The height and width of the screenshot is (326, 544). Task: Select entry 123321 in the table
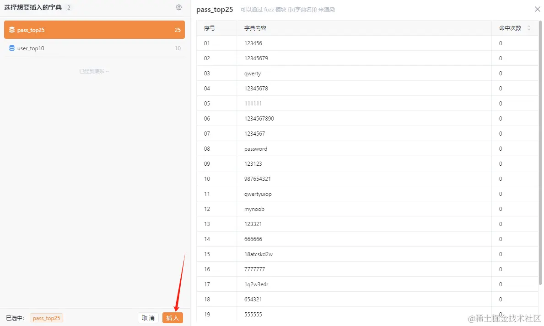253,224
